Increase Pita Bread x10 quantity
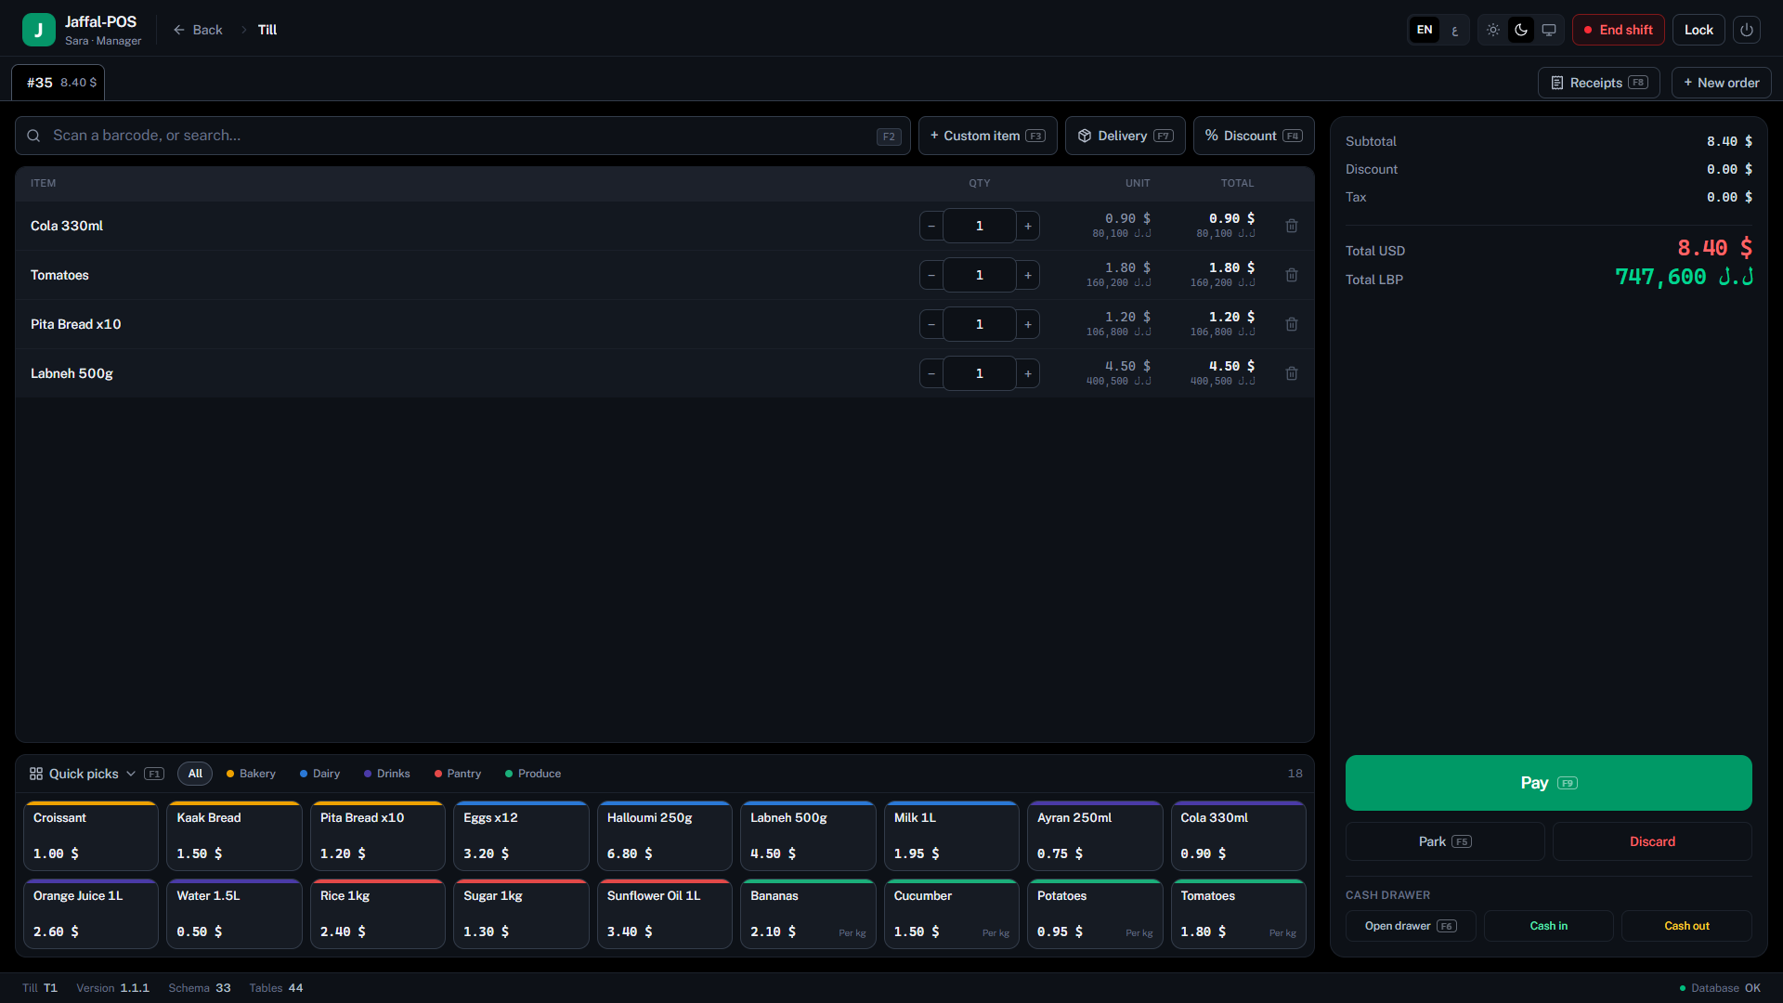 pyautogui.click(x=1028, y=324)
